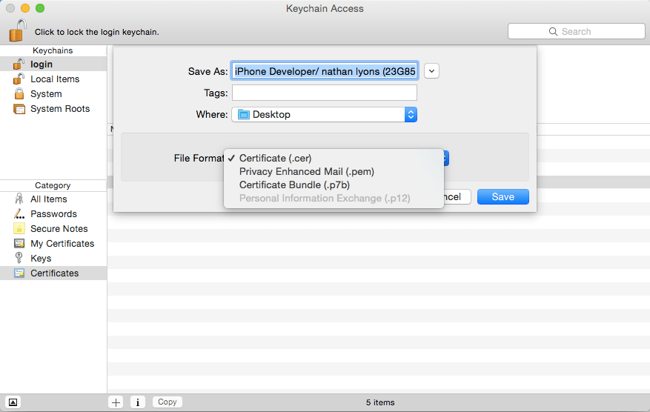Select the Keys category label
Image resolution: width=650 pixels, height=412 pixels.
point(41,258)
